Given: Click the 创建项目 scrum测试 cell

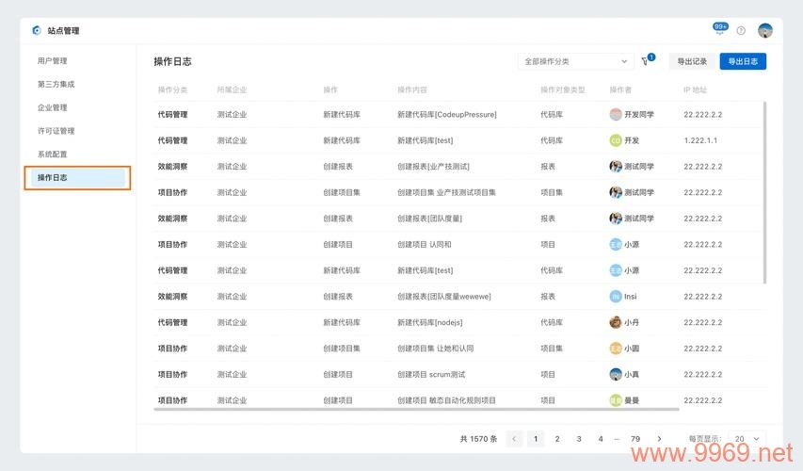Looking at the screenshot, I should (431, 374).
